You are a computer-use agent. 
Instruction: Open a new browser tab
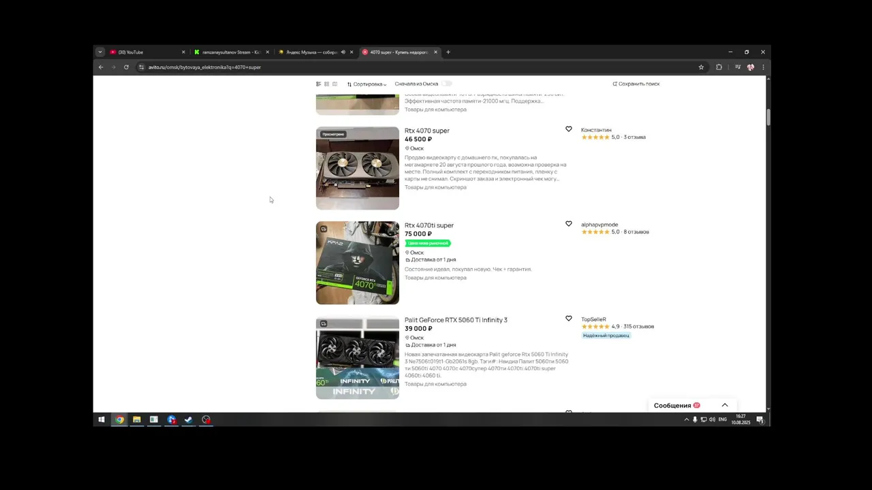tap(448, 52)
